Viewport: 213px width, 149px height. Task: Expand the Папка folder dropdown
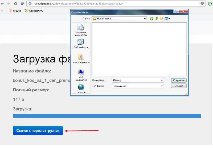[145, 19]
